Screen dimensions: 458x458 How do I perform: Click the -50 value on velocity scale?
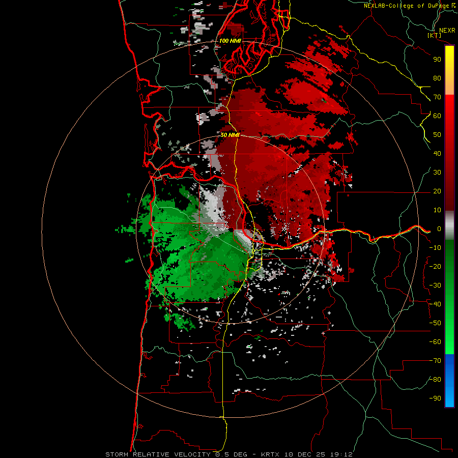tap(435, 323)
